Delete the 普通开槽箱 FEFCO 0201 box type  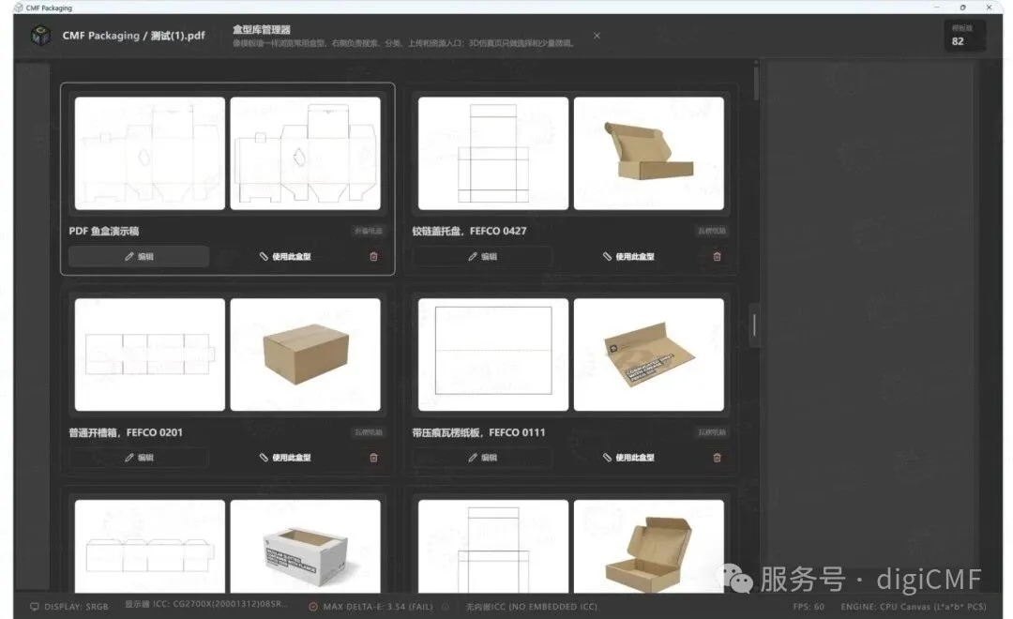tap(373, 458)
